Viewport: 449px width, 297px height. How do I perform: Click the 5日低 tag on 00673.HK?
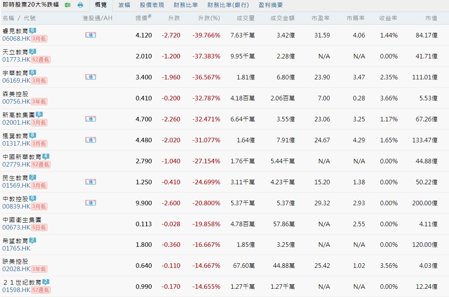(x=39, y=227)
